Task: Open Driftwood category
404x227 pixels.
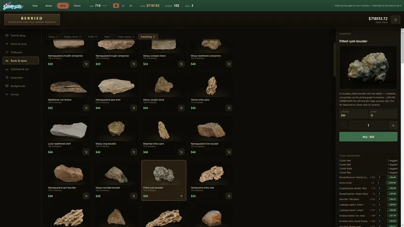Action: (21, 52)
